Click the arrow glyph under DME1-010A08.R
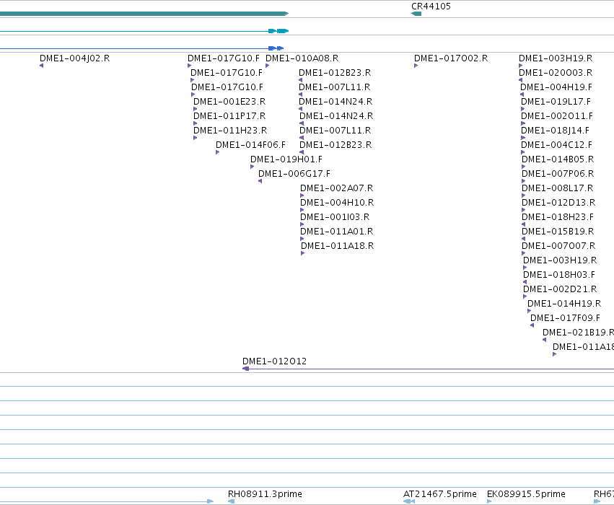This screenshot has width=614, height=505. (267, 66)
